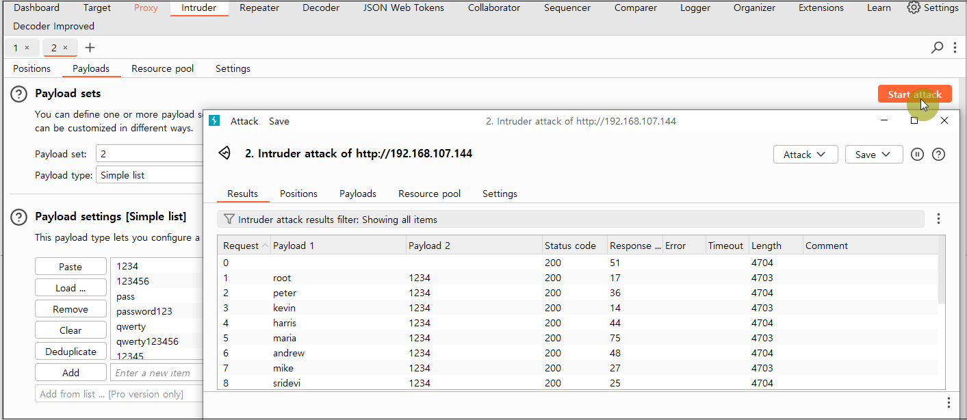Open results filter kebab menu
The width and height of the screenshot is (967, 420).
pyautogui.click(x=938, y=219)
